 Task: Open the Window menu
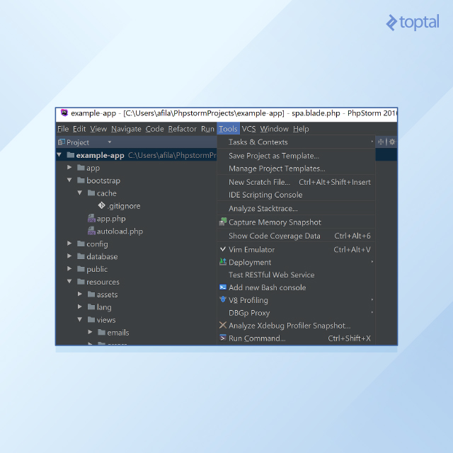(x=274, y=129)
